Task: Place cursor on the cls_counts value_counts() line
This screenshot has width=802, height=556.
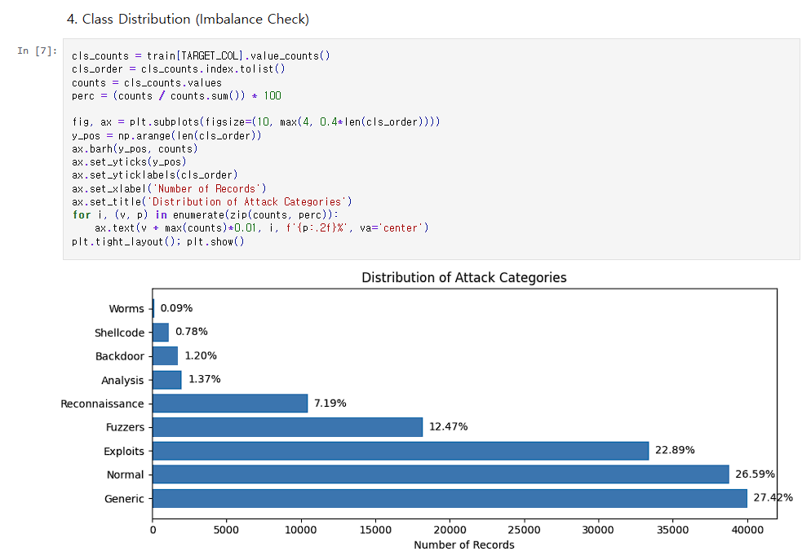Action: pyautogui.click(x=200, y=55)
